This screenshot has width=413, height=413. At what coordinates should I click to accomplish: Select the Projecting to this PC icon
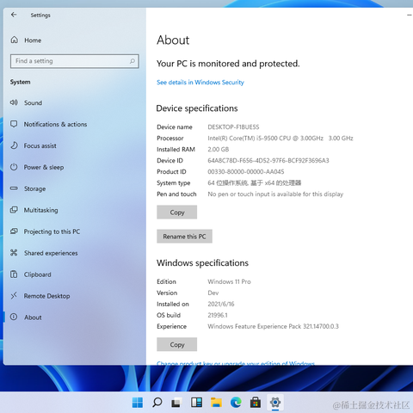(14, 231)
